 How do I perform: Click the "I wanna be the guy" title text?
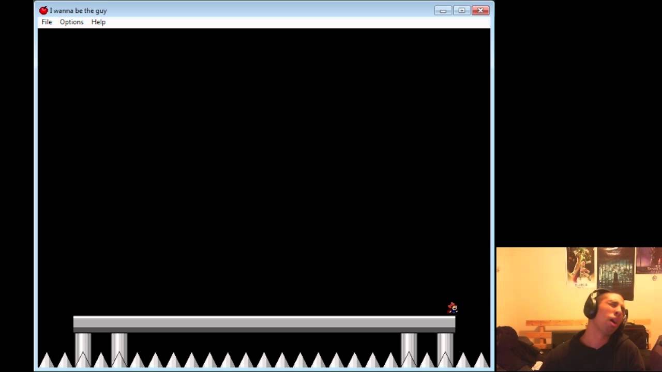click(78, 10)
